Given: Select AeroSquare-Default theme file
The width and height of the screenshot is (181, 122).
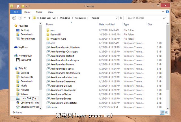Looking at the screenshot, I should tap(61, 86).
